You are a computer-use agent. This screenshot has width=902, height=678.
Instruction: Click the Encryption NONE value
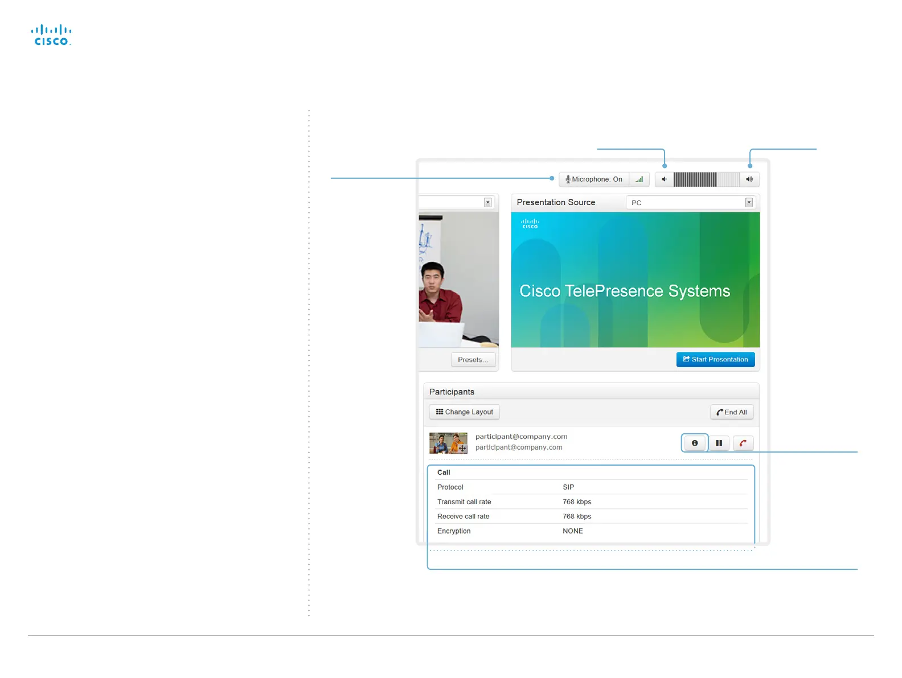click(x=572, y=531)
